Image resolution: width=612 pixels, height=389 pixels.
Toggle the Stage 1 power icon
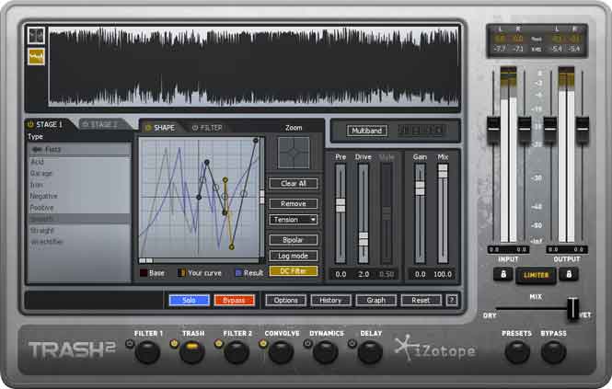tap(30, 124)
